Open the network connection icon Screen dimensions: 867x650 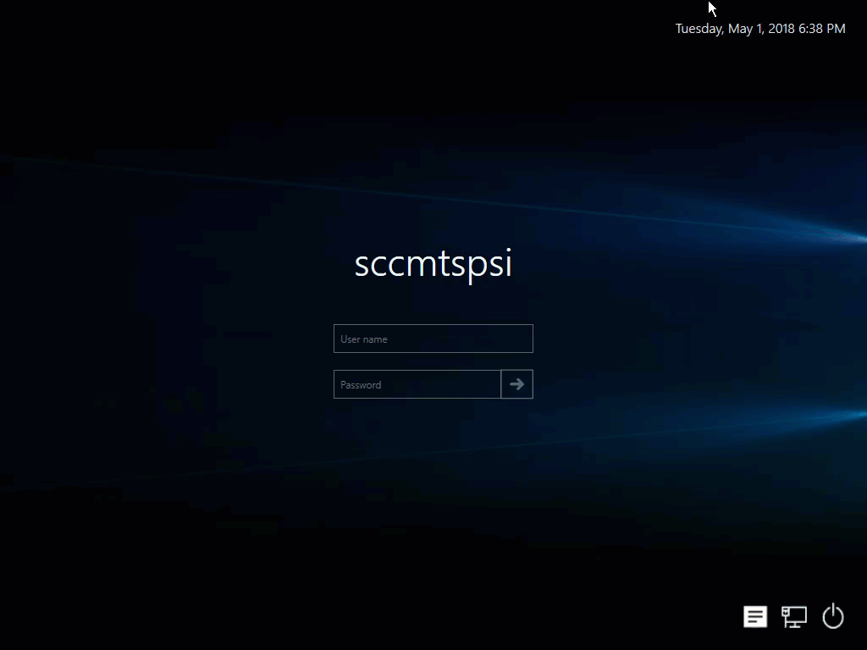793,617
